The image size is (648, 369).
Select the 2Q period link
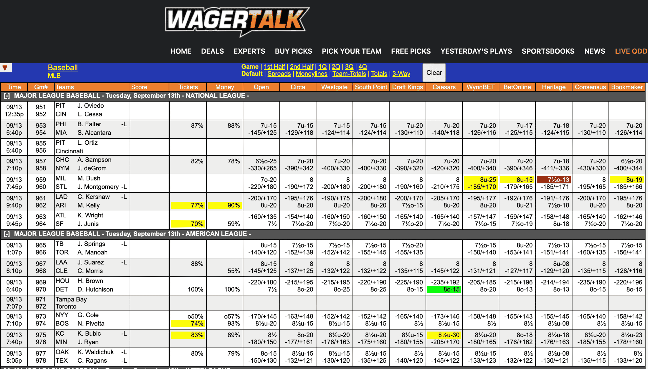point(336,67)
